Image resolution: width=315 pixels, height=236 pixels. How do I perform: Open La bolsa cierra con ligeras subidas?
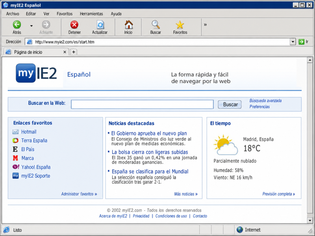pos(150,152)
